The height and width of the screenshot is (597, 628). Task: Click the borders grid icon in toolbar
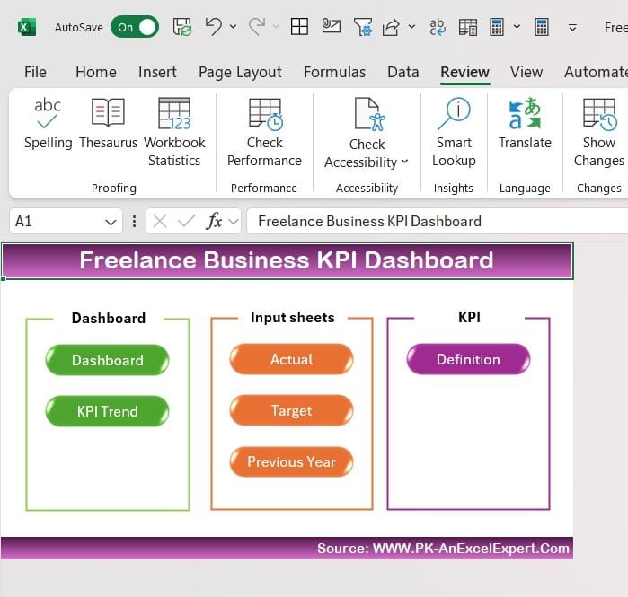click(x=299, y=27)
